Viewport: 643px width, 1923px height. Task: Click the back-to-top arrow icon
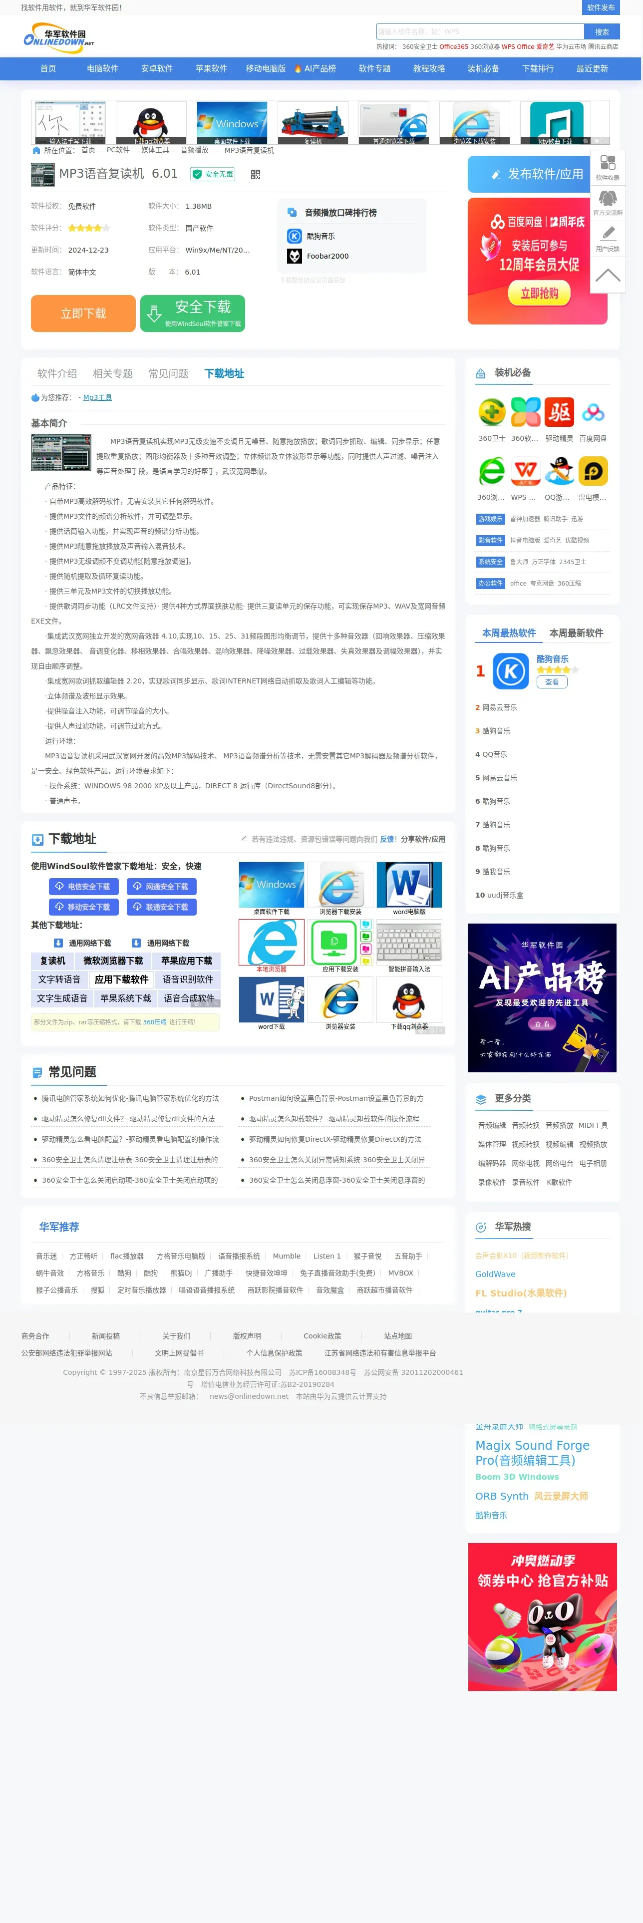(608, 275)
